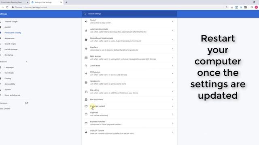The image size is (259, 145).
Task: Click the Search settings input field
Action: (x=129, y=14)
